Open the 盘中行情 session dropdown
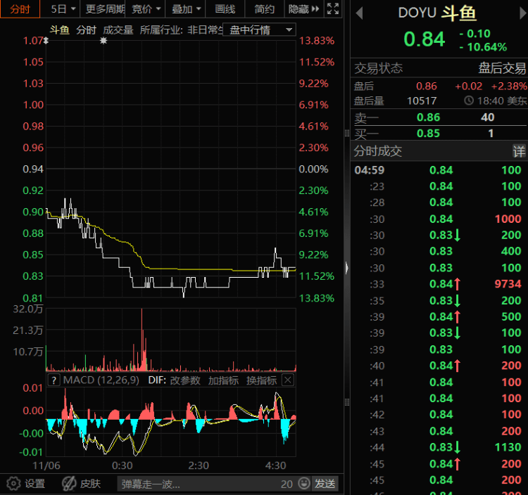This screenshot has width=528, height=495. (259, 30)
